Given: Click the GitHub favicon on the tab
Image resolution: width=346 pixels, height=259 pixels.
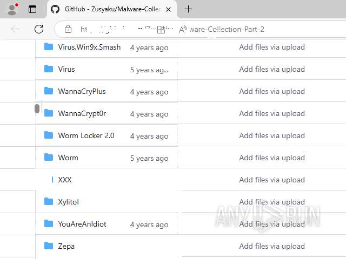Looking at the screenshot, I should pyautogui.click(x=55, y=9).
